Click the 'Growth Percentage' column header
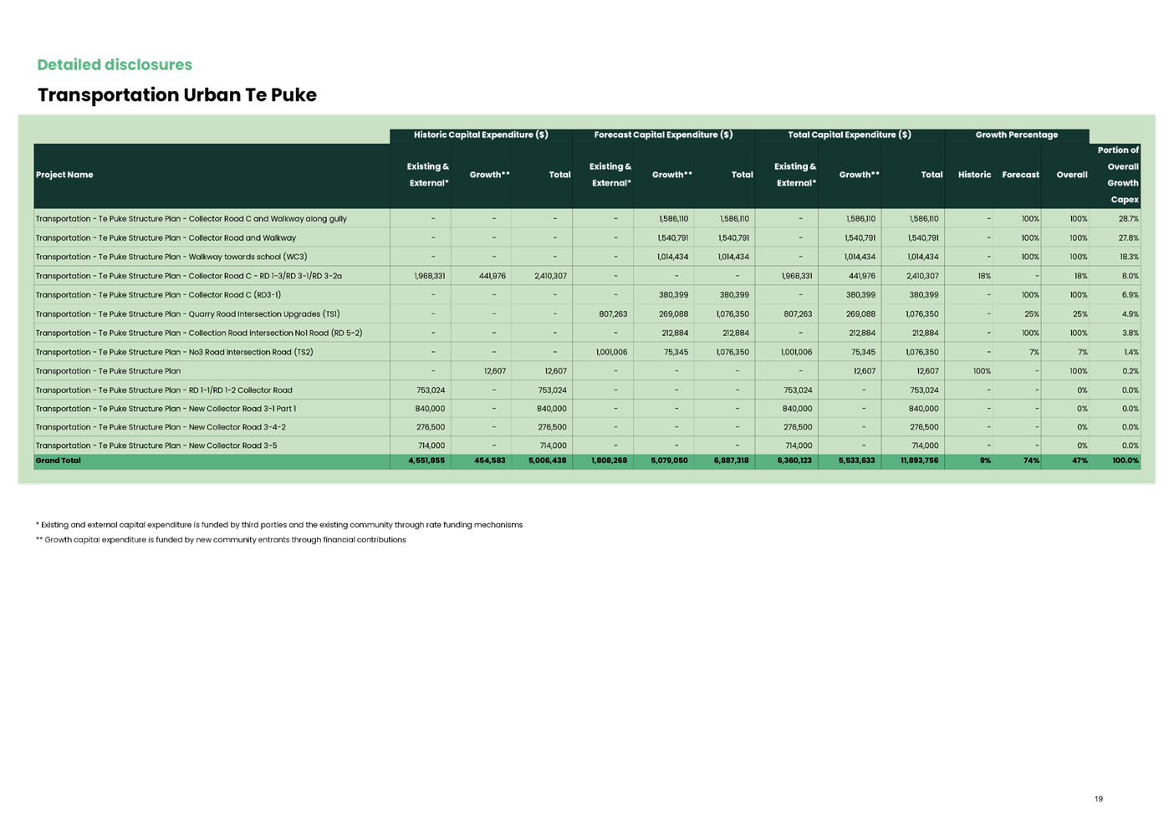This screenshot has width=1174, height=830. click(1017, 135)
